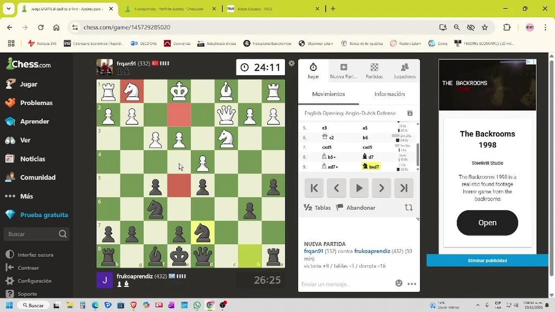The image size is (555, 312).
Task: Click the Buscar search field in sidebar
Action: (36, 234)
